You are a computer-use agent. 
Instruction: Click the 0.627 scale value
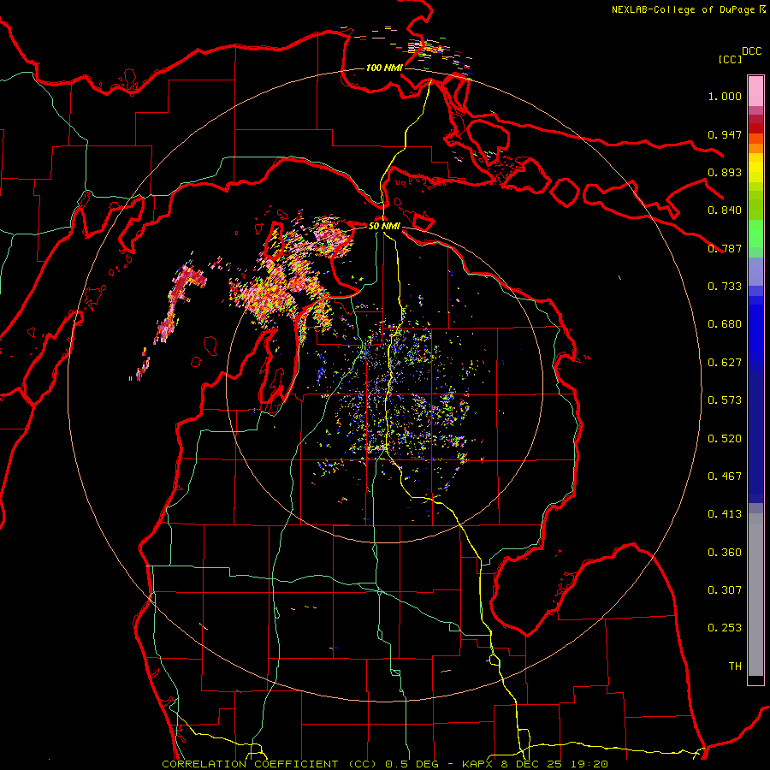click(x=725, y=363)
